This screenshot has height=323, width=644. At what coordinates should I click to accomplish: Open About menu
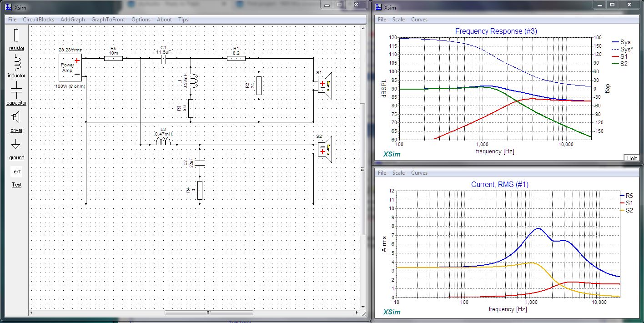(164, 20)
